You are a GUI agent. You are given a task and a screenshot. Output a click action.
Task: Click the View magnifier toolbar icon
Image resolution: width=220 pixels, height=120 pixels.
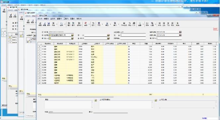pos(139,24)
